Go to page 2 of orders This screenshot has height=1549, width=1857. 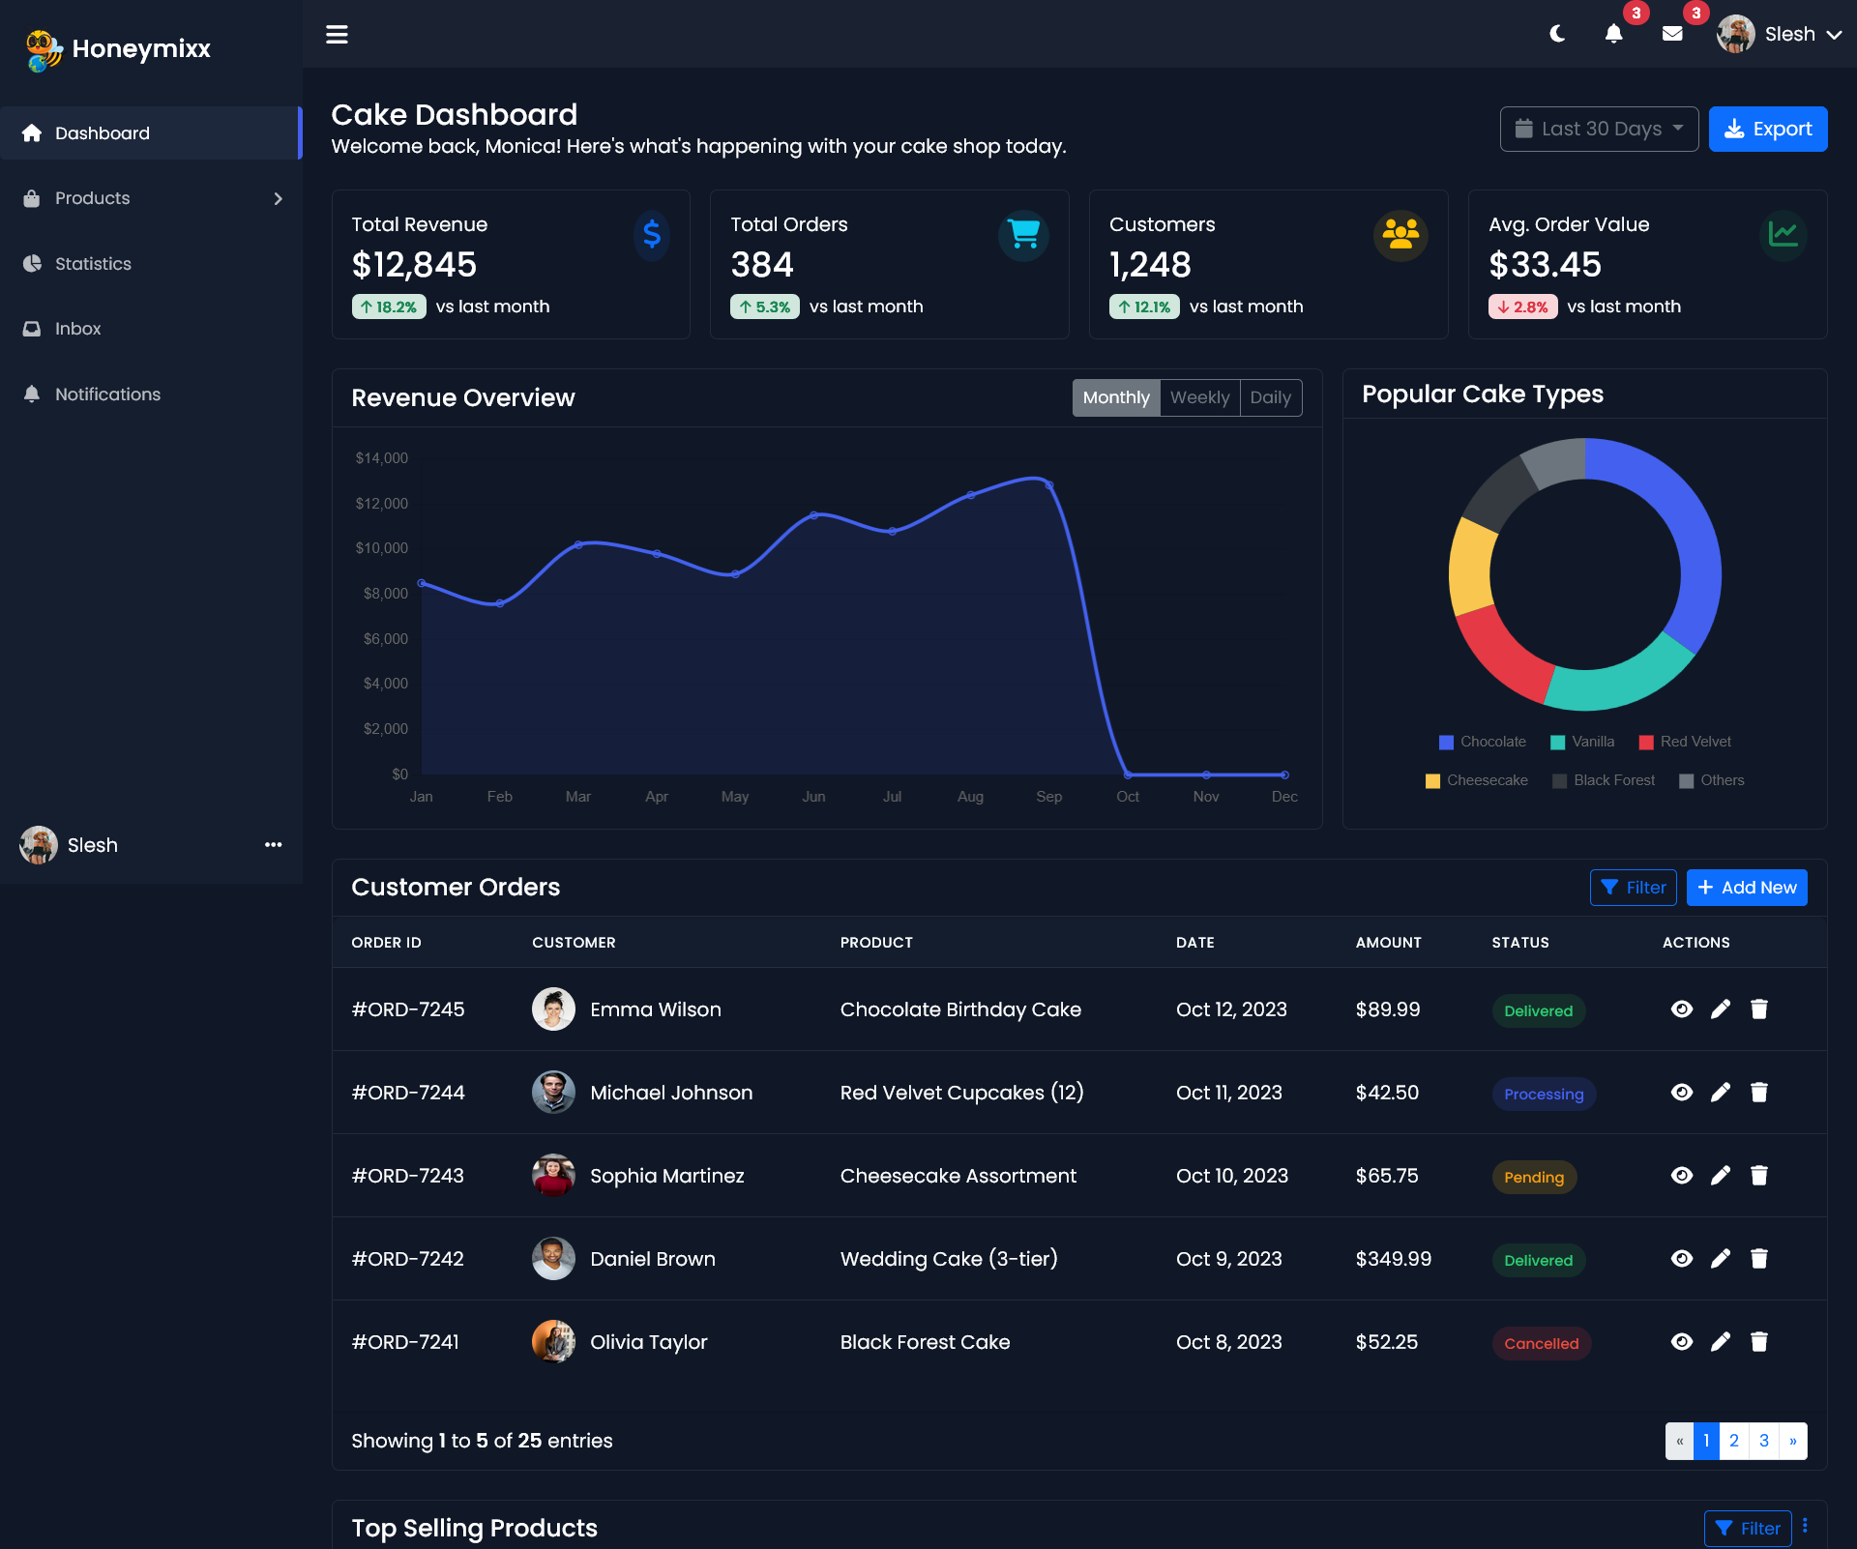pos(1734,1441)
